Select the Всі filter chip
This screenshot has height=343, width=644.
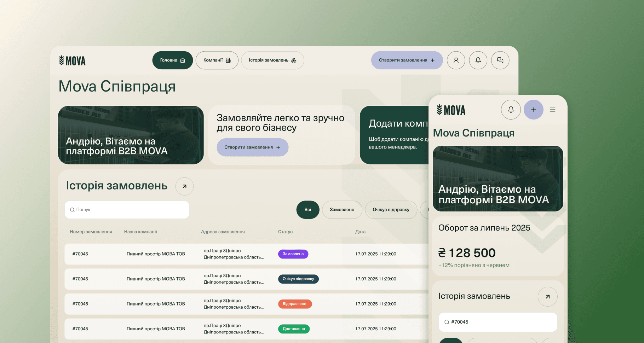pyautogui.click(x=307, y=210)
